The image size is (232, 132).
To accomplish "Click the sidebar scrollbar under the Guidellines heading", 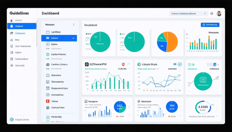I will click(x=37, y=33).
